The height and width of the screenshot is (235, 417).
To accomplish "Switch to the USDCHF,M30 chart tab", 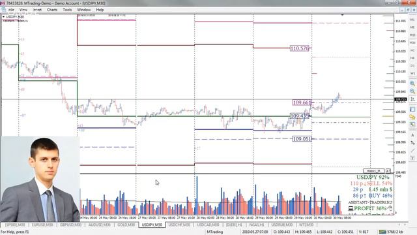I will (x=179, y=225).
